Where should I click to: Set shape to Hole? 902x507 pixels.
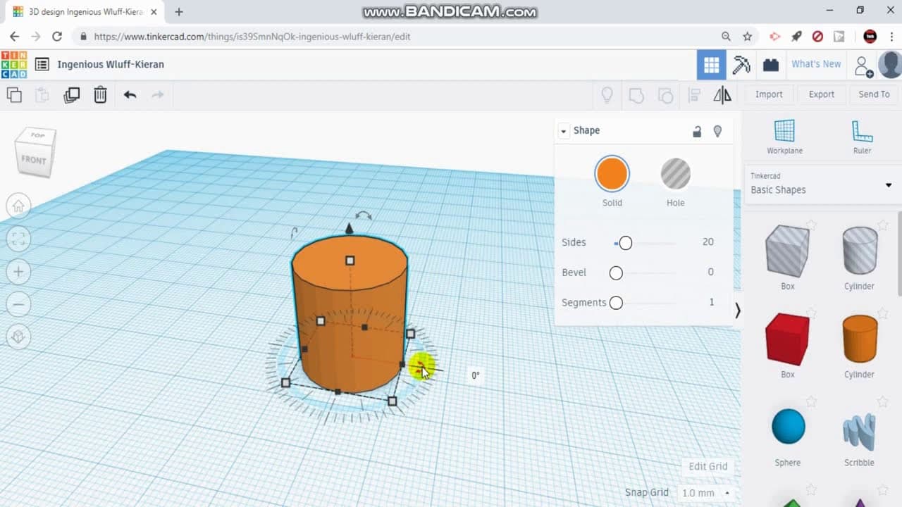point(675,174)
